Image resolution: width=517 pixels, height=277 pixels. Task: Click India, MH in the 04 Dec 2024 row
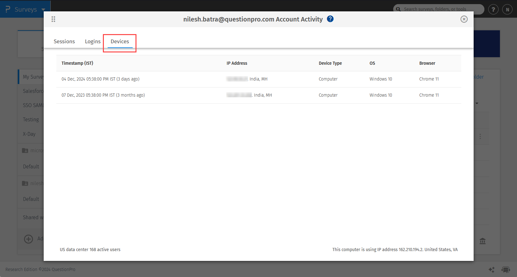[258, 79]
